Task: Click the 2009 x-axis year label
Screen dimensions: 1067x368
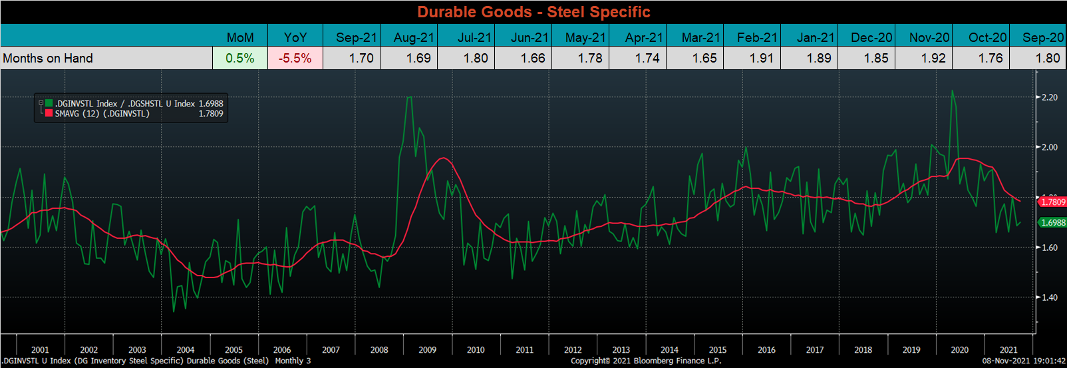Action: pyautogui.click(x=428, y=349)
